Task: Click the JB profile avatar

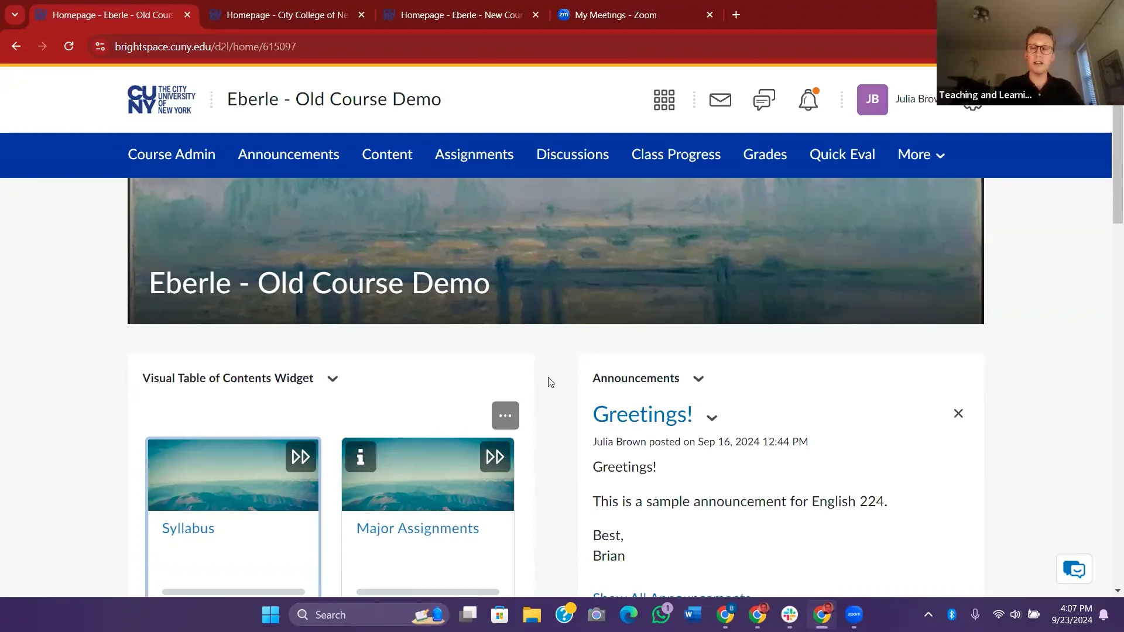Action: [x=872, y=99]
